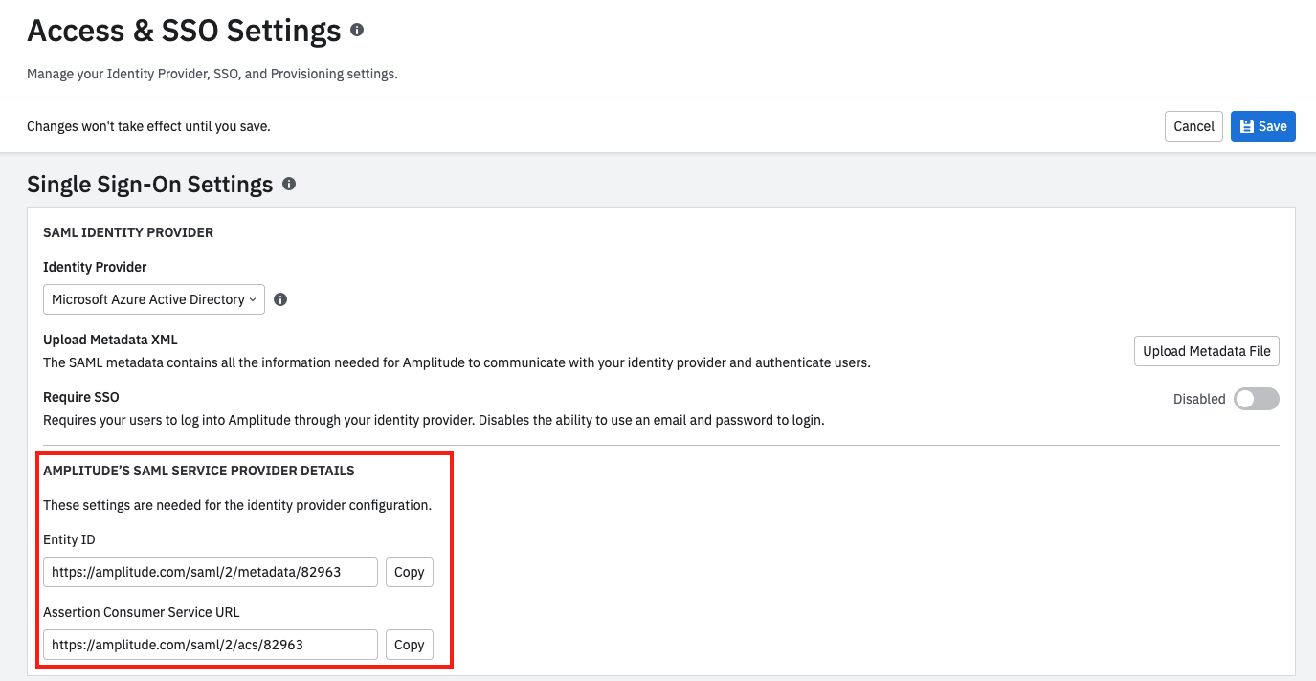Click the floppy disk Save icon

(x=1247, y=126)
